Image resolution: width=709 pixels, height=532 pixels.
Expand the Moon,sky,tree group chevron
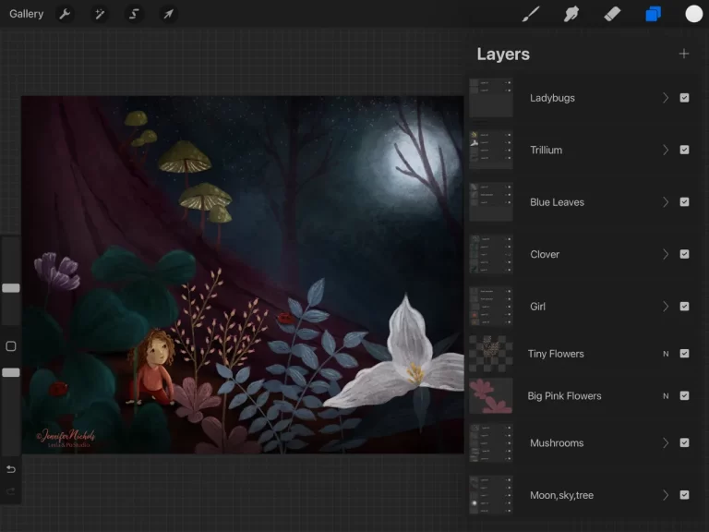[665, 495]
